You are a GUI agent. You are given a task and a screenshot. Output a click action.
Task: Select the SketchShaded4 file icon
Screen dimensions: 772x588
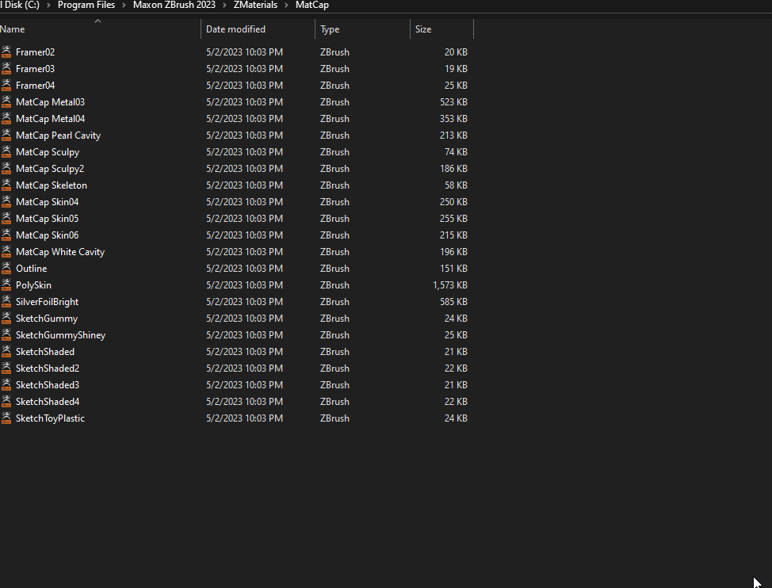click(x=6, y=402)
